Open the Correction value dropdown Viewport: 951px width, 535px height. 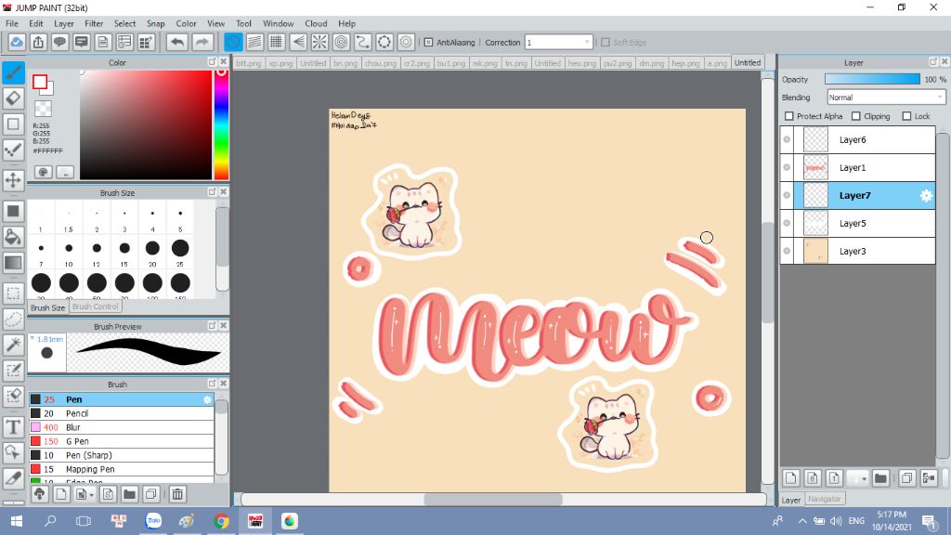558,43
